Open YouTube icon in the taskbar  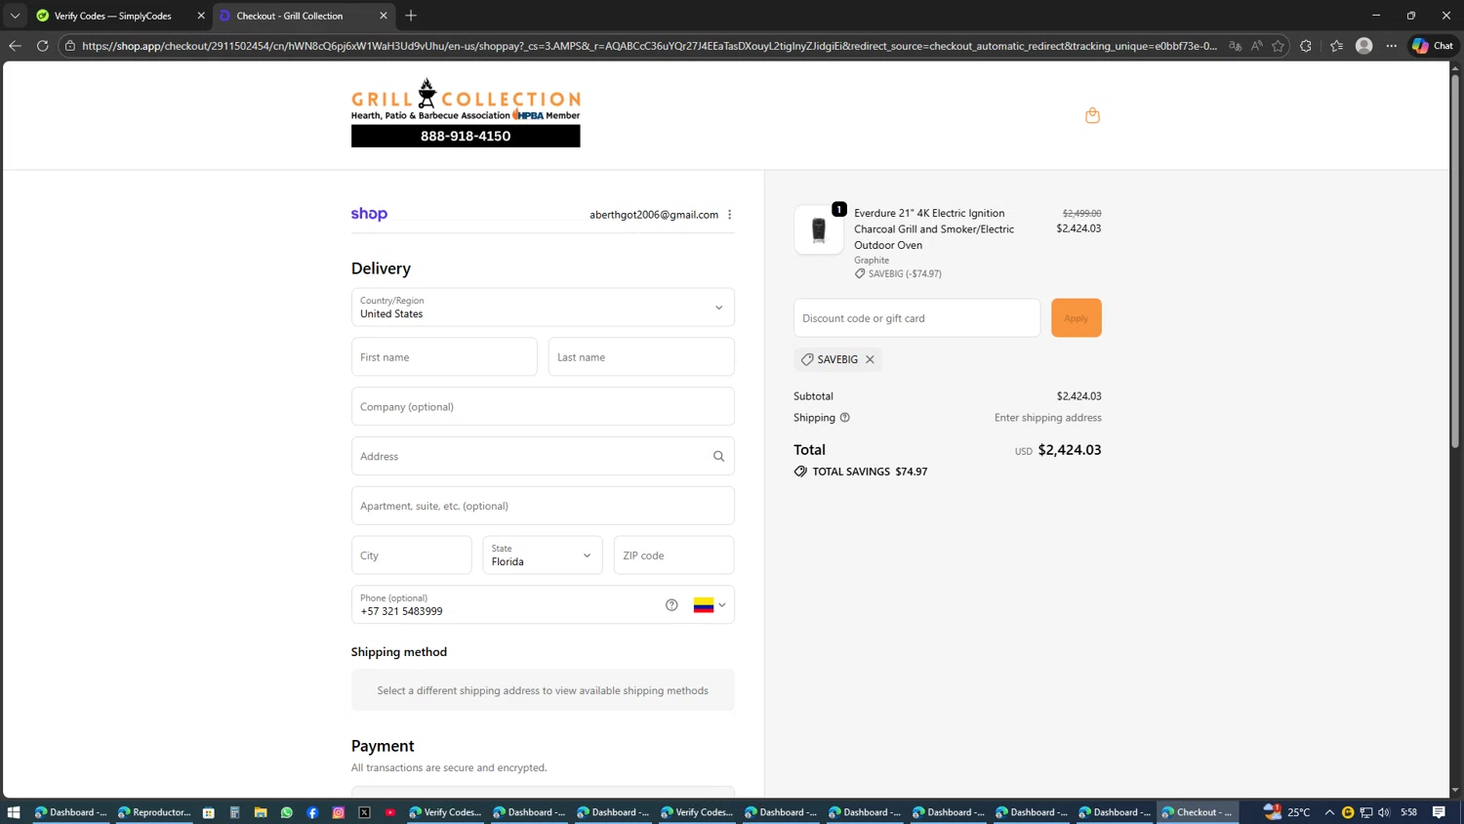tap(390, 812)
